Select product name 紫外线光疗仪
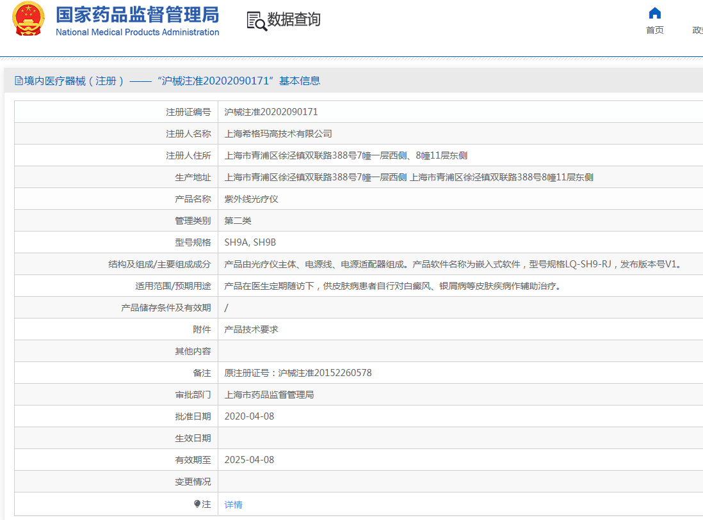This screenshot has height=520, width=703. coord(251,199)
